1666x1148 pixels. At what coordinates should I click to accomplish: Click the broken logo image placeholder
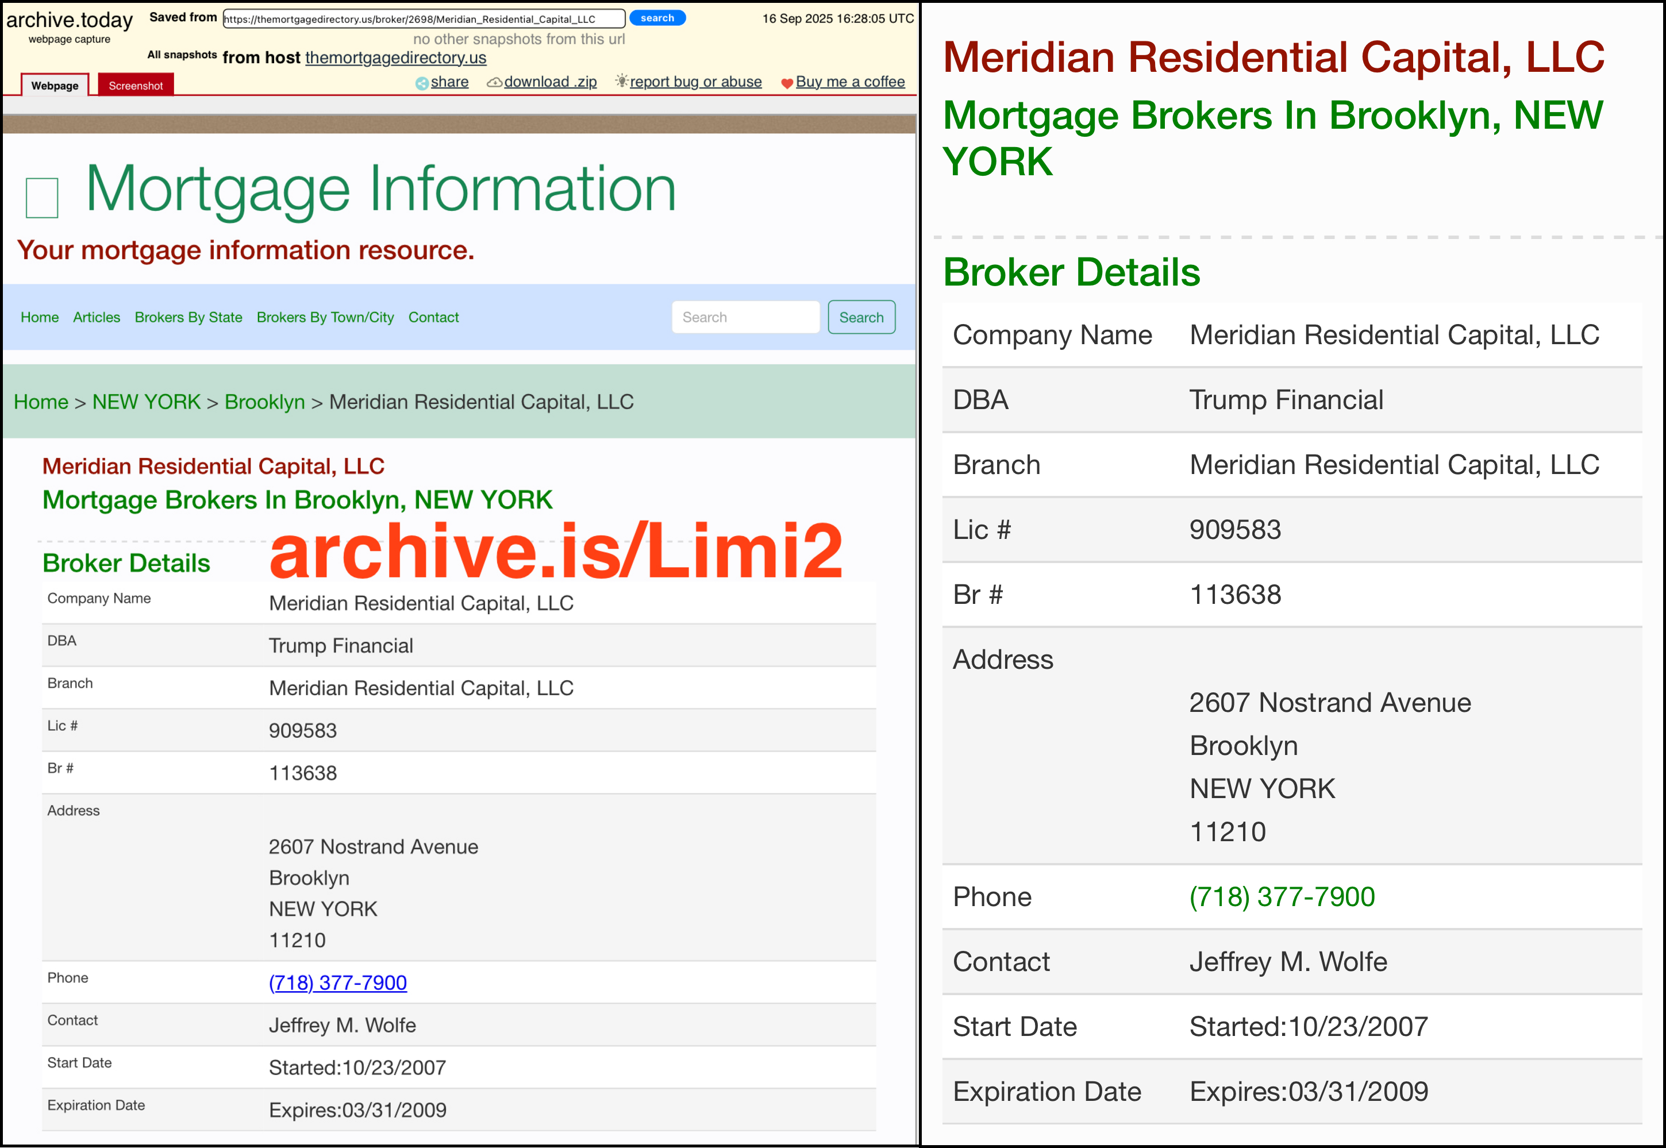tap(42, 198)
